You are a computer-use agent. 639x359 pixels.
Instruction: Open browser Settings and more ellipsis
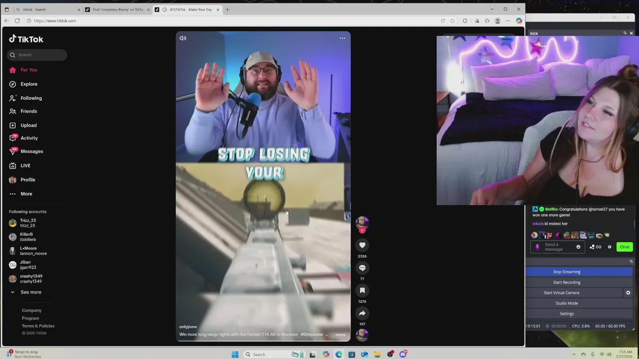click(508, 20)
